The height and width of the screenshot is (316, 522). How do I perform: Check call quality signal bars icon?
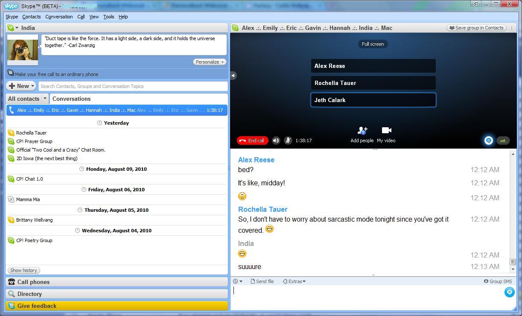(x=503, y=140)
